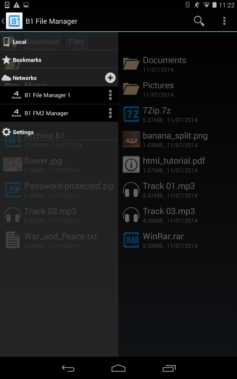The image size is (237, 379).
Task: Select the 7Zip.7z archive icon
Action: click(x=131, y=114)
